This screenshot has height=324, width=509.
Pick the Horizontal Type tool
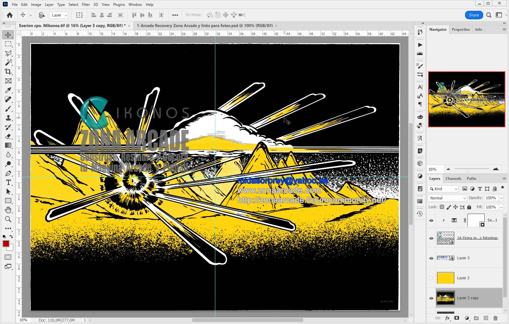pyautogui.click(x=8, y=182)
